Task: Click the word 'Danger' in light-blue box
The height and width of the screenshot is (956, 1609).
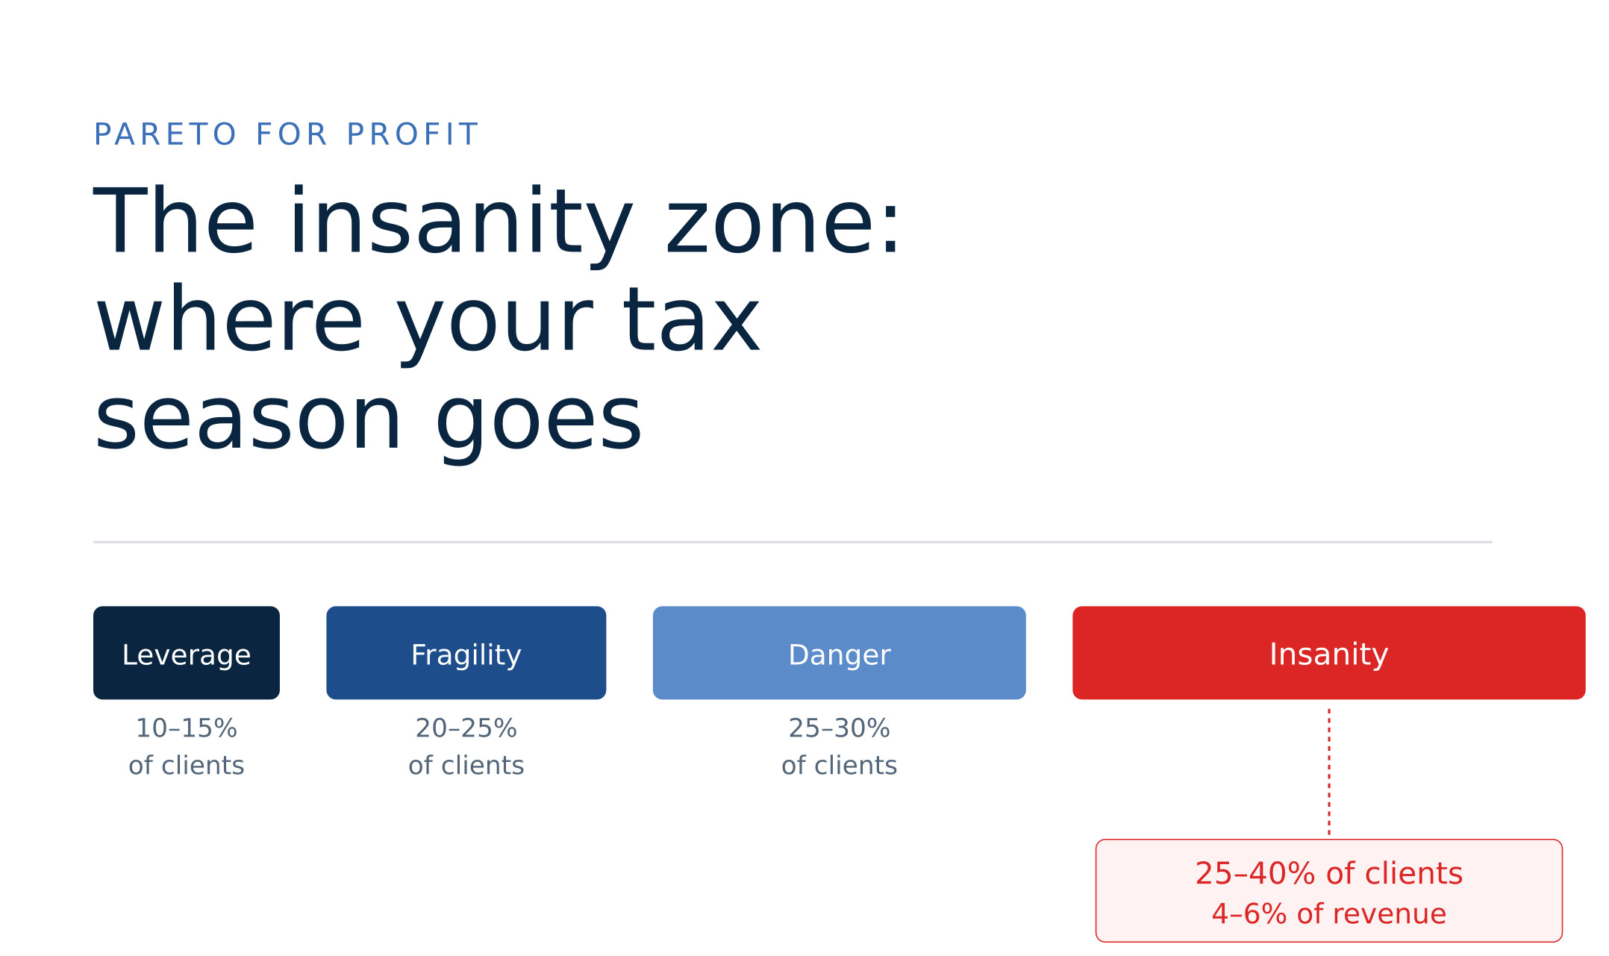Action: click(x=840, y=655)
